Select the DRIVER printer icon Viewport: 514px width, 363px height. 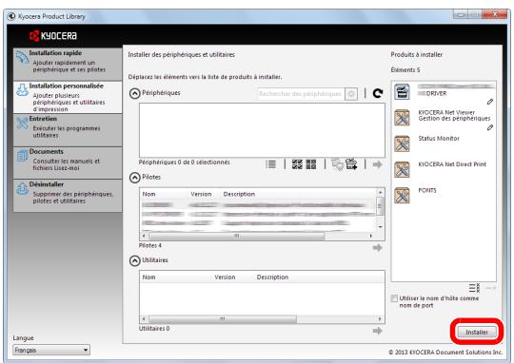(x=402, y=91)
